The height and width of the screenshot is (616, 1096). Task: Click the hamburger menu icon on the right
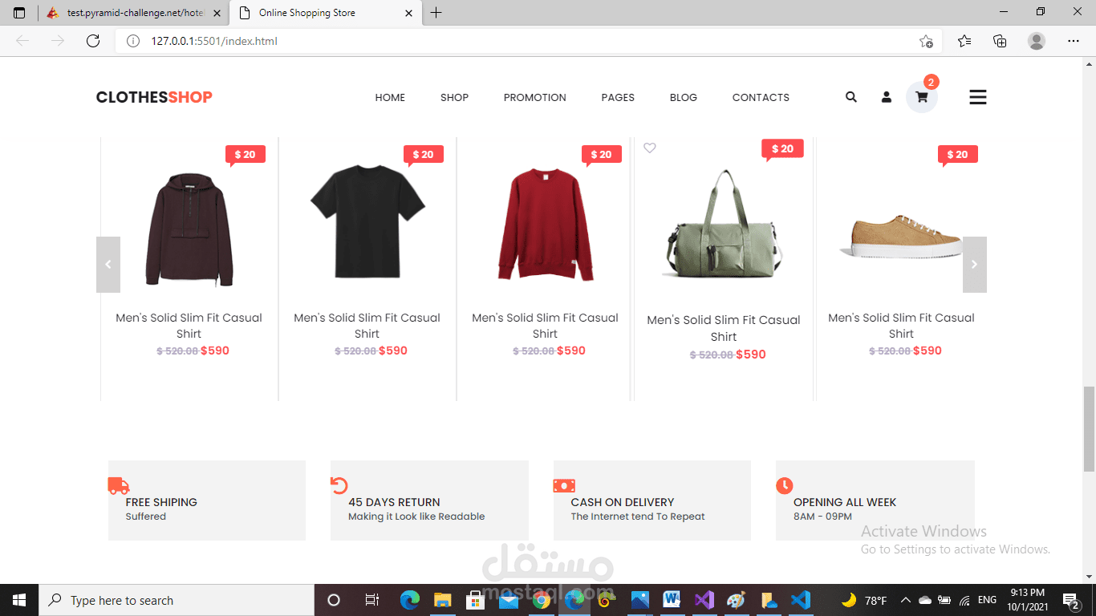[x=977, y=96]
